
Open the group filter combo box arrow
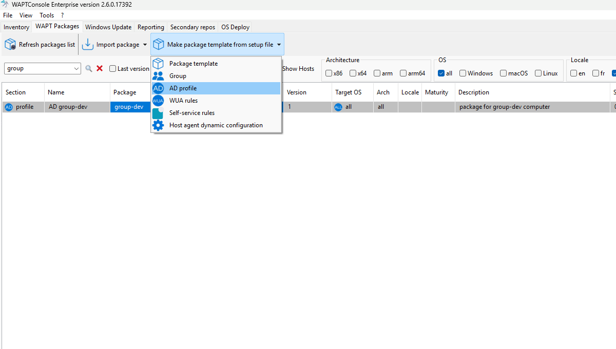[x=77, y=68]
